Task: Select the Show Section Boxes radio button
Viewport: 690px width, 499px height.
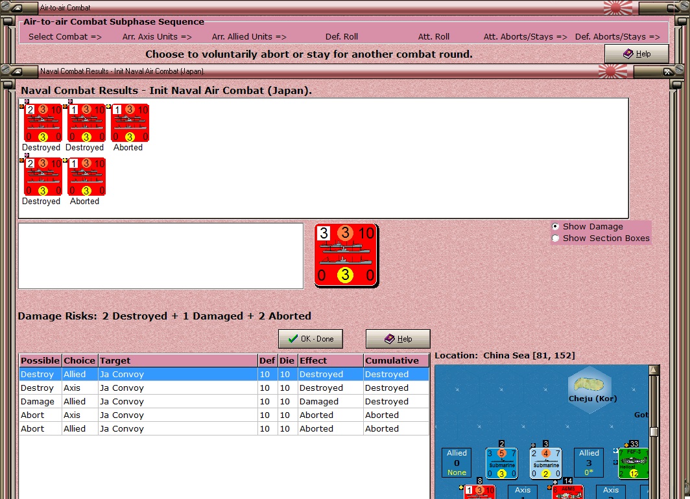Action: [555, 238]
